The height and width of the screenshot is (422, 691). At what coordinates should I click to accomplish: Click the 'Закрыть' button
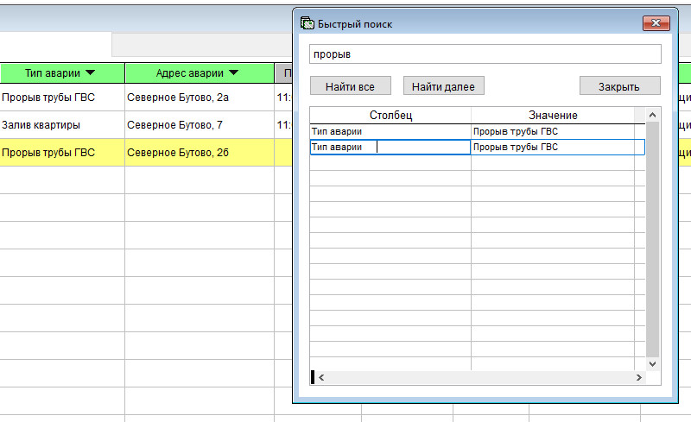pyautogui.click(x=619, y=86)
